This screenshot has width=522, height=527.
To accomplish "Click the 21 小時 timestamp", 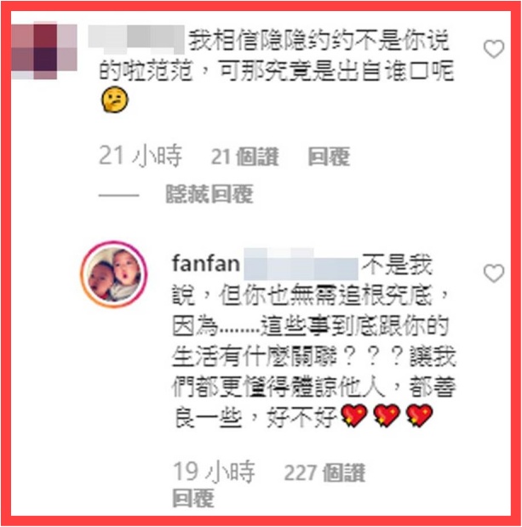I will pos(141,156).
